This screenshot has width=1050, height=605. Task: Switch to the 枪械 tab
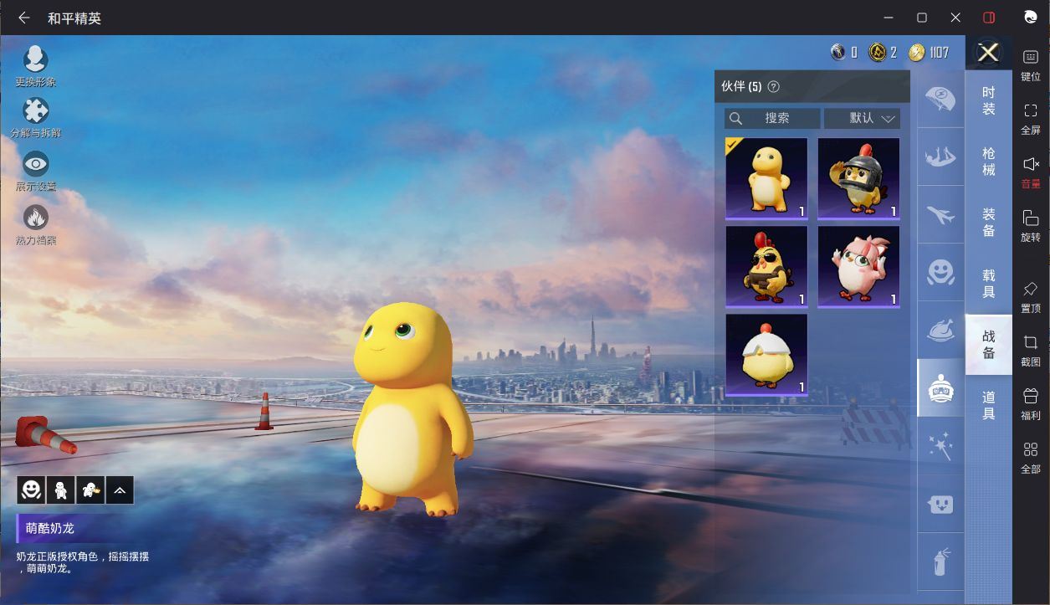pos(988,161)
